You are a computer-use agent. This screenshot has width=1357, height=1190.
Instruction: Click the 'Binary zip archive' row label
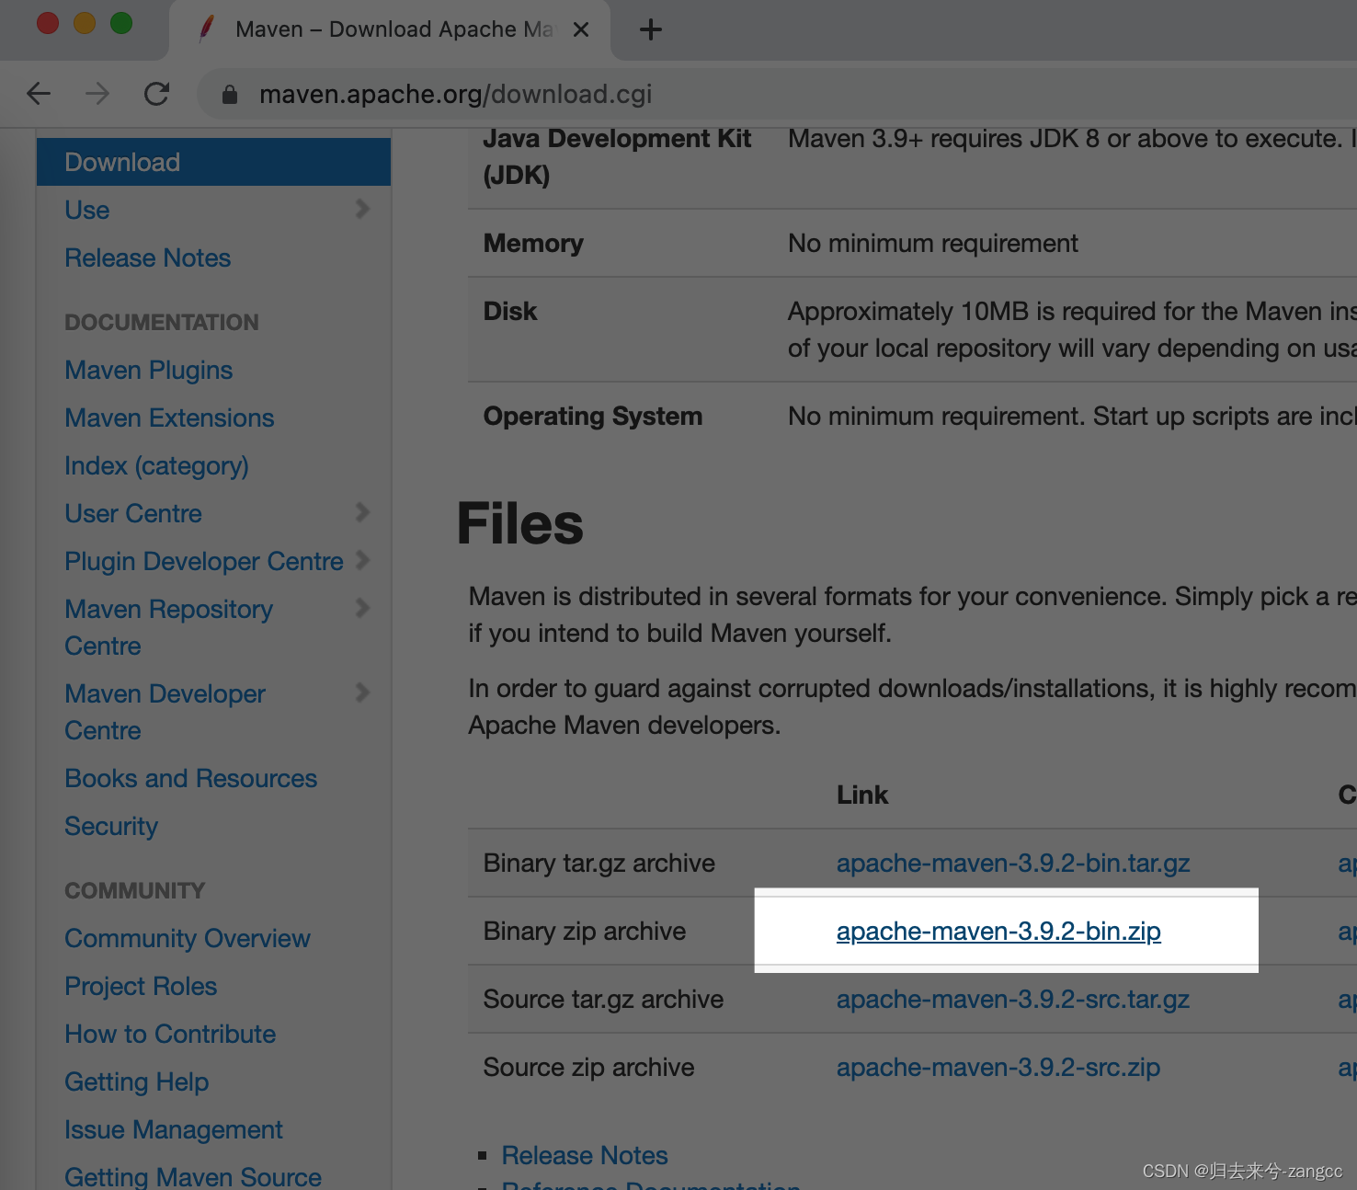tap(585, 931)
